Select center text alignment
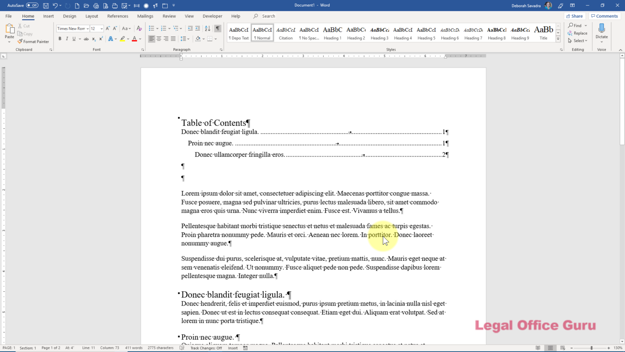Viewport: 625px width, 352px height. pyautogui.click(x=158, y=38)
